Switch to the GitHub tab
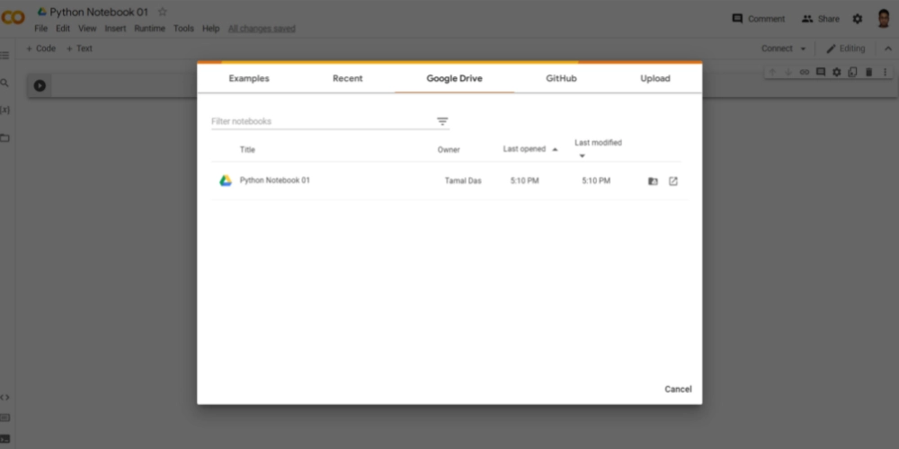Image resolution: width=899 pixels, height=449 pixels. click(561, 78)
